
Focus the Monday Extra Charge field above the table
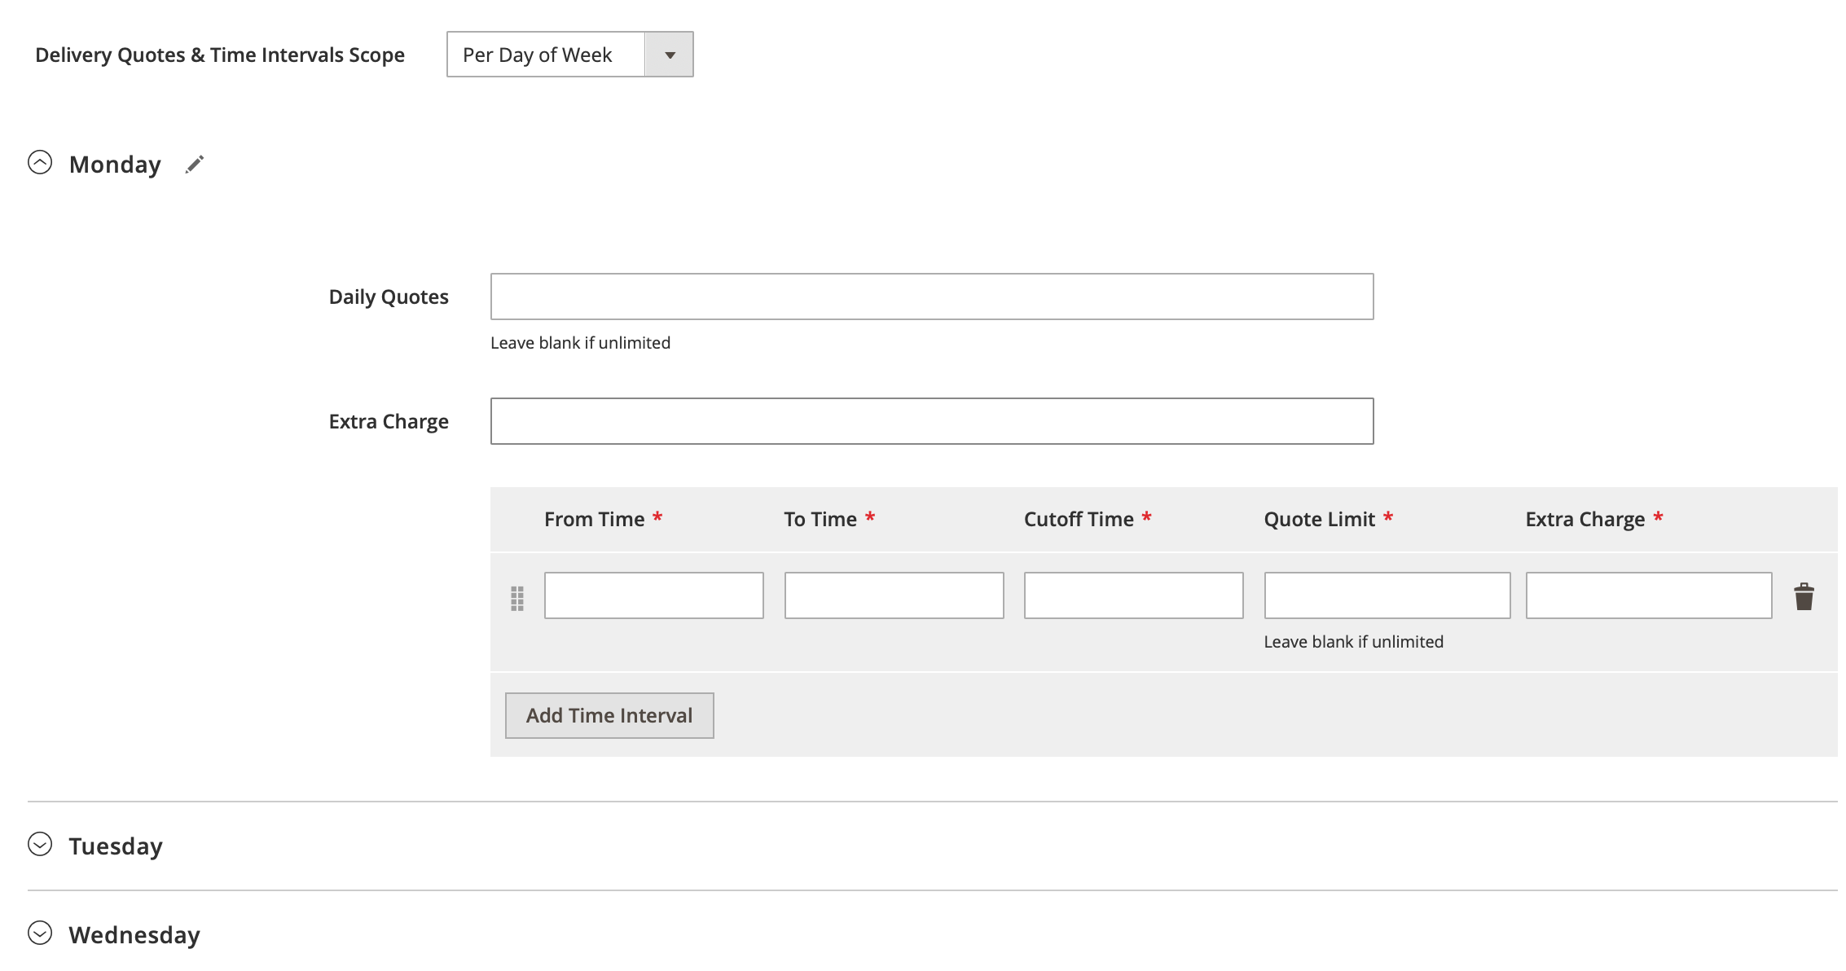tap(932, 421)
